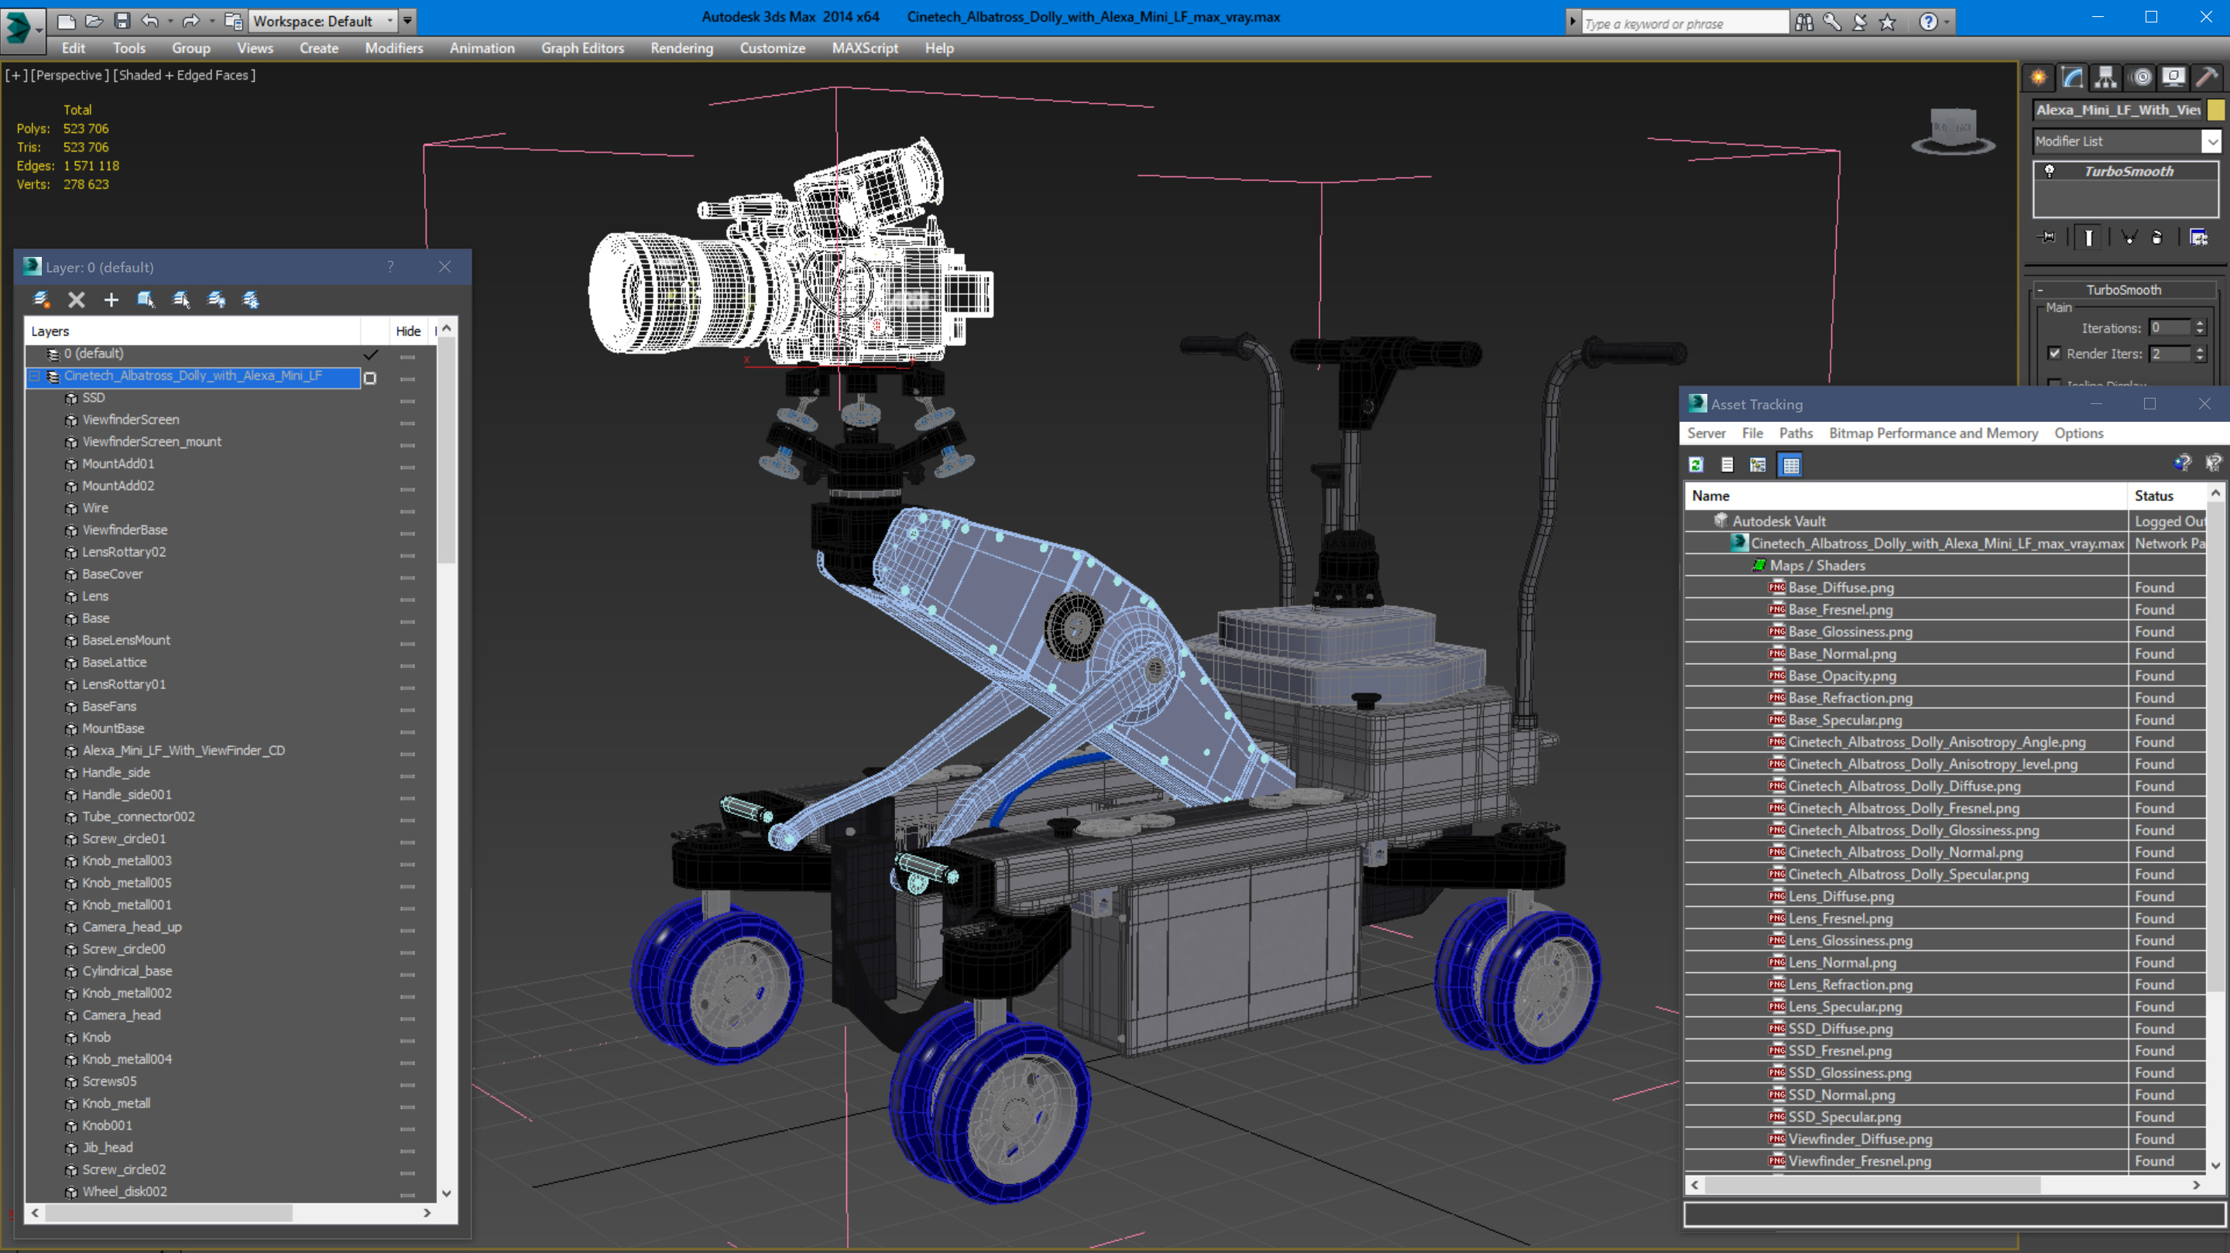Click the Open File folder icon
This screenshot has width=2230, height=1253.
pyautogui.click(x=94, y=21)
